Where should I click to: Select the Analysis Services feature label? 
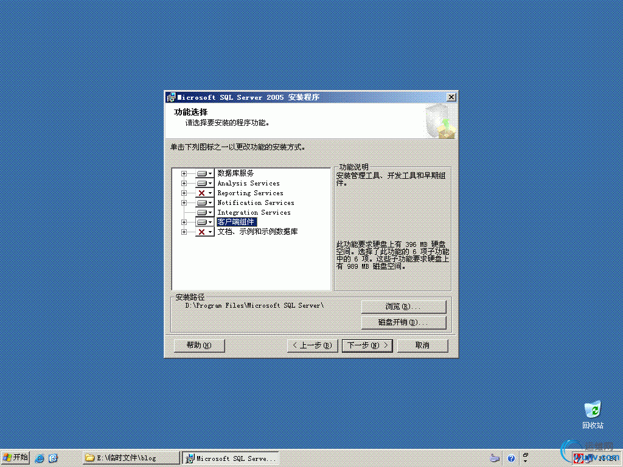[248, 184]
